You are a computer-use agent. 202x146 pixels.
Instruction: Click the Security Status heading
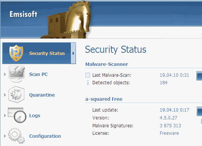(116, 50)
